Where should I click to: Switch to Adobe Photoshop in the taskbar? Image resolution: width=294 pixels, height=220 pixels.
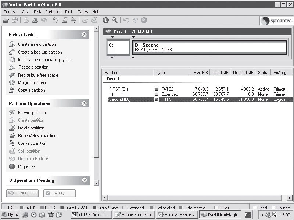point(135,214)
